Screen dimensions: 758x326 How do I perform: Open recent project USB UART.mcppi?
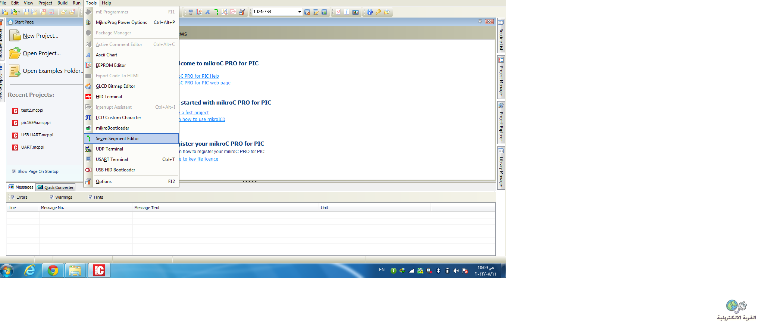(37, 135)
